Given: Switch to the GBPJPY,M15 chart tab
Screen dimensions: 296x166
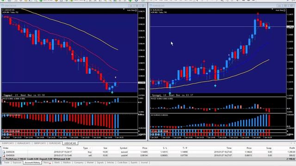Looking at the screenshot, I should (x=40, y=143).
